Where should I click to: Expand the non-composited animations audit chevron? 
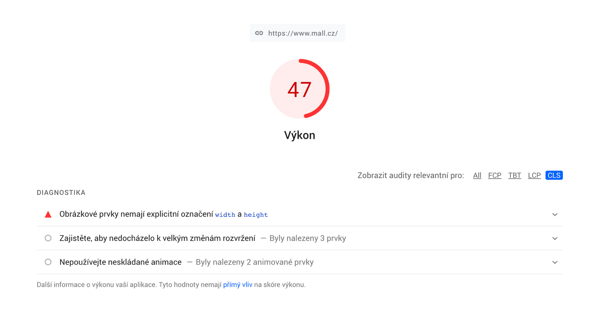coord(555,263)
